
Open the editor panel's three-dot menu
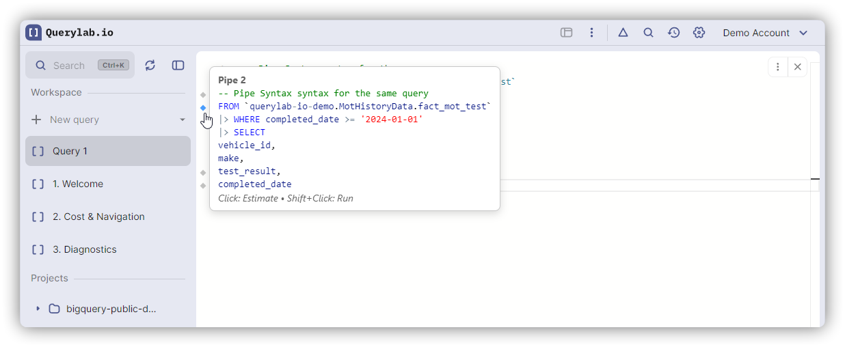[x=778, y=67]
